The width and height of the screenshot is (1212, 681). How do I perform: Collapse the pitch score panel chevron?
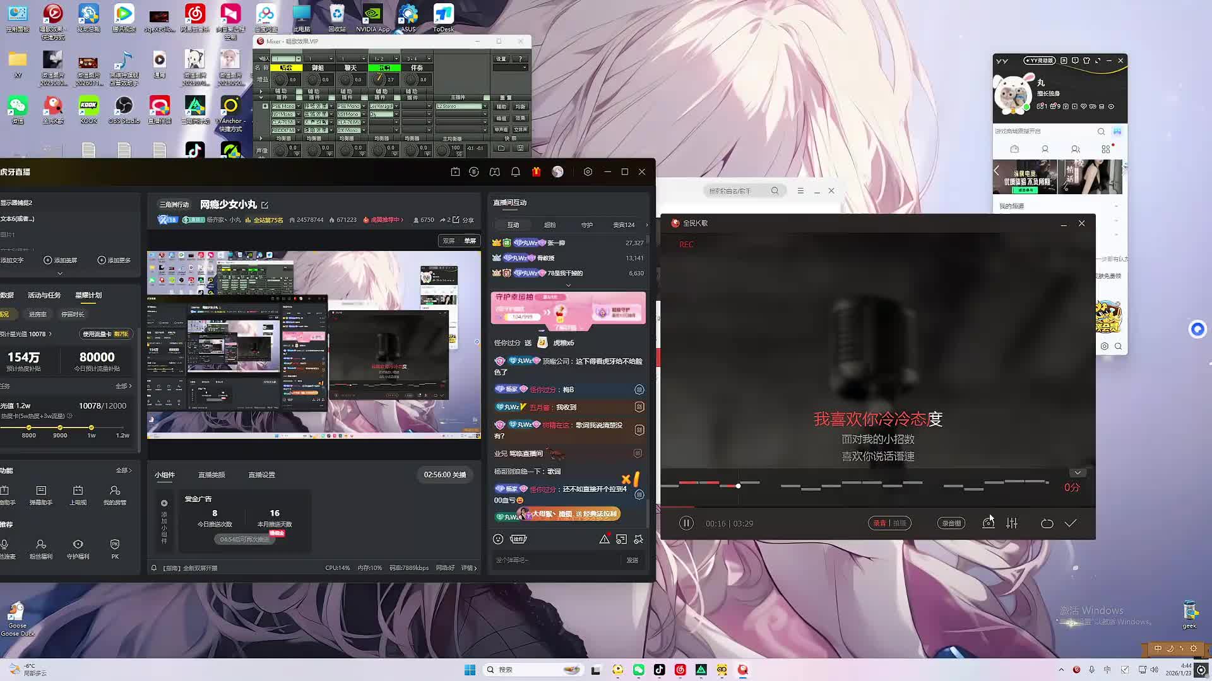(1078, 473)
